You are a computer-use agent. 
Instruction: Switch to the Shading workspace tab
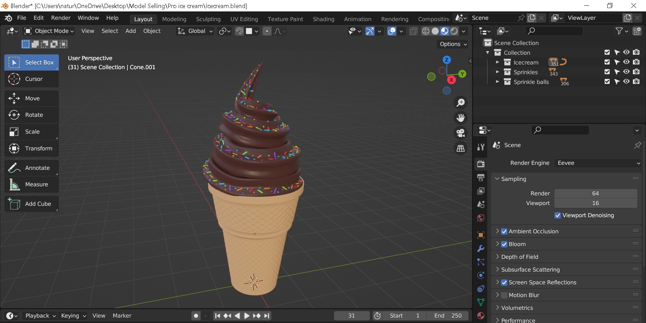tap(323, 19)
